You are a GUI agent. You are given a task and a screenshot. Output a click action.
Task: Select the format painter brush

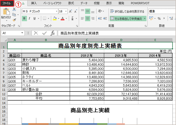click(14, 20)
